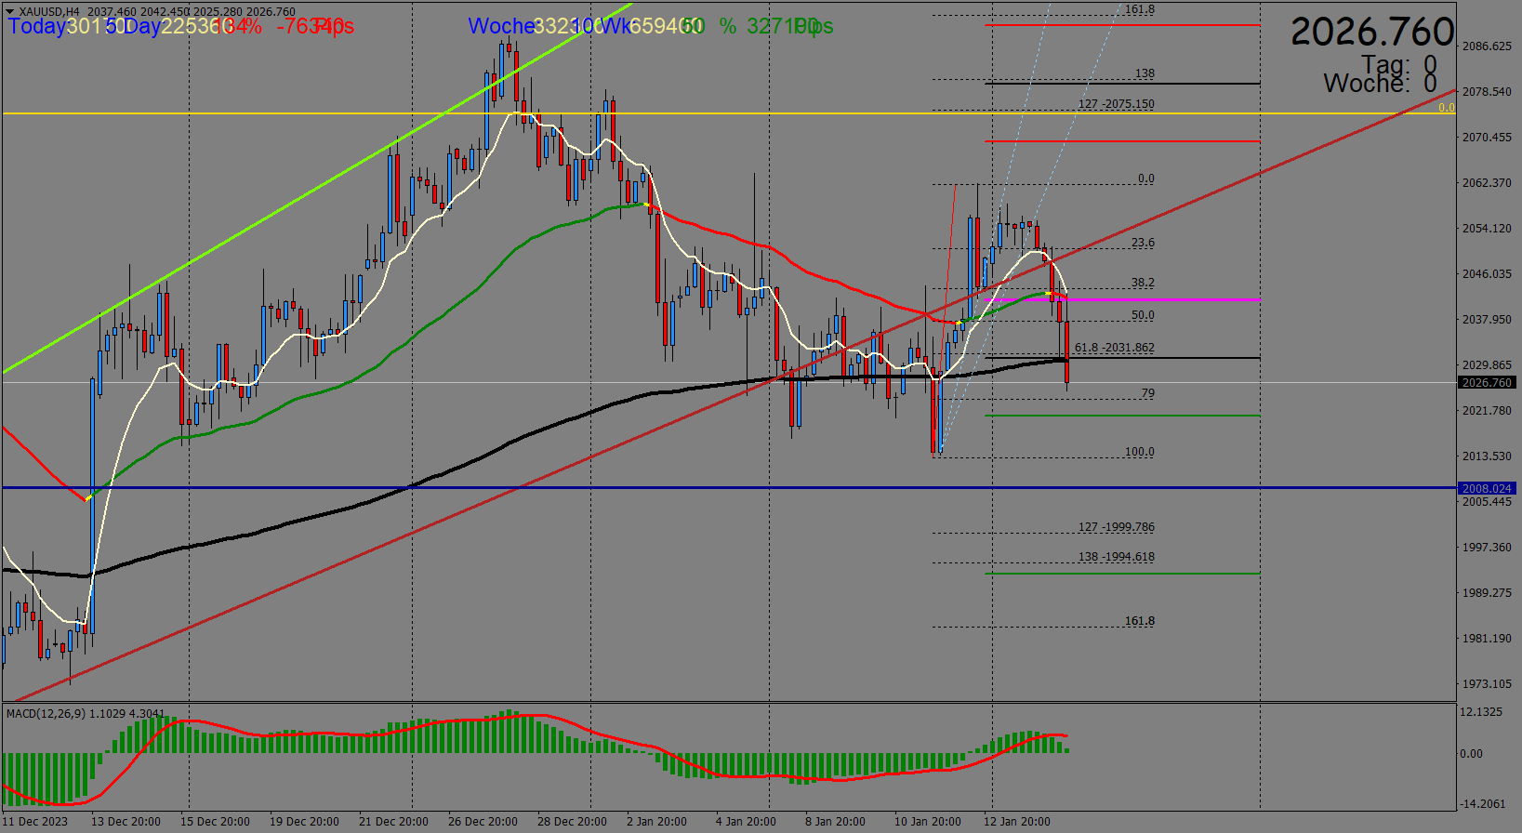This screenshot has width=1522, height=833.
Task: Click the 13 Dec 20:00 date on time axis
Action: coord(125,821)
